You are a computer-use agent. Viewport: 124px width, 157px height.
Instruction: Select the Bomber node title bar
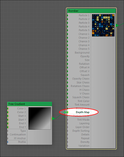(92, 11)
